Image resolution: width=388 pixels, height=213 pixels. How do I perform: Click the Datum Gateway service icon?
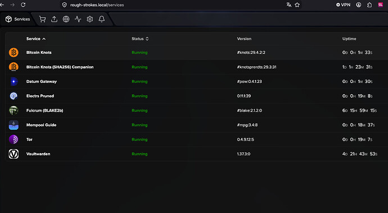(x=13, y=82)
